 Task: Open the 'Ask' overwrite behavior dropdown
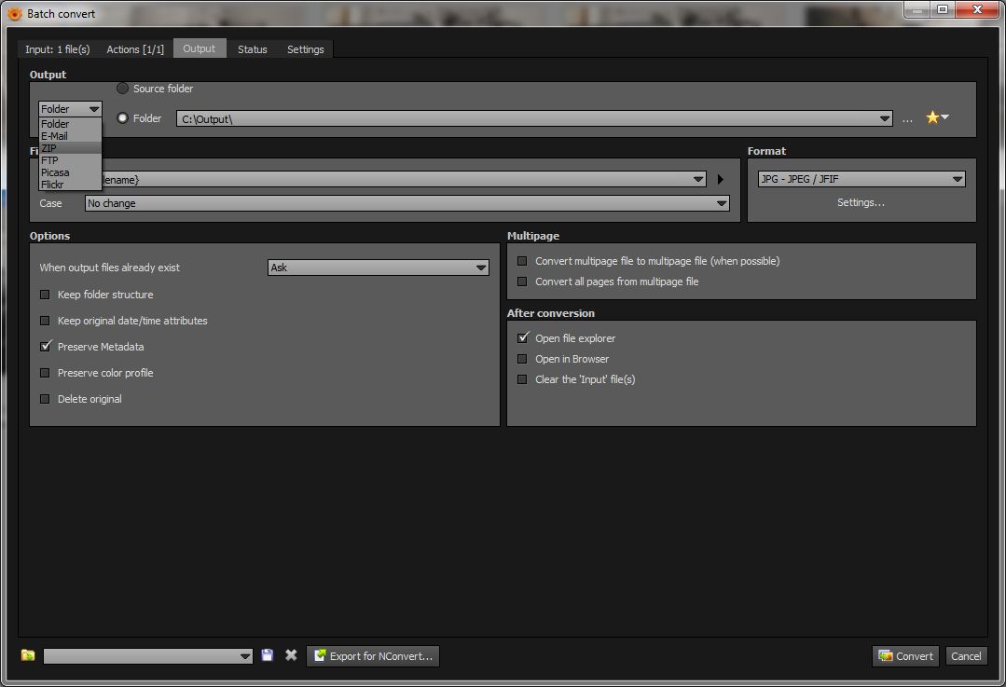378,268
